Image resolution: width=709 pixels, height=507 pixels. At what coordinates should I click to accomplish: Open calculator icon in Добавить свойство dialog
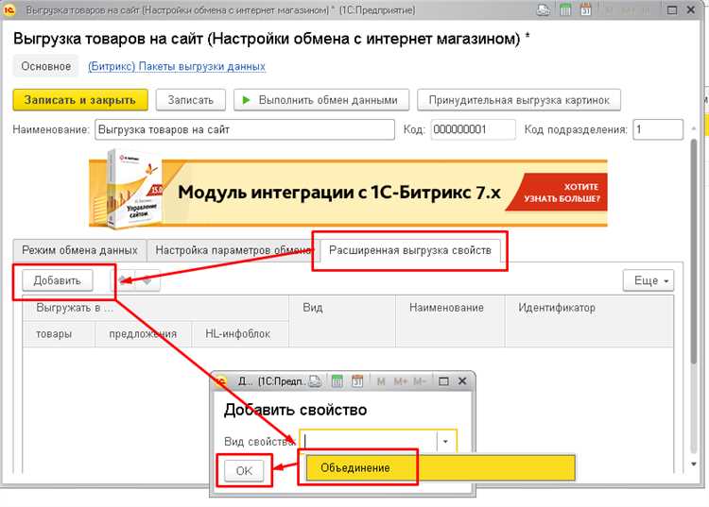[x=337, y=381]
